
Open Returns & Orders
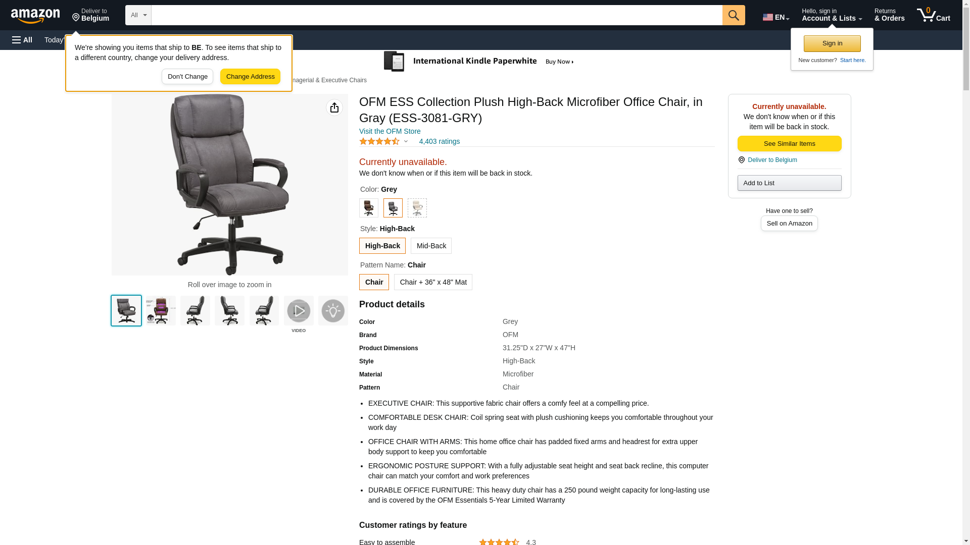tap(889, 15)
